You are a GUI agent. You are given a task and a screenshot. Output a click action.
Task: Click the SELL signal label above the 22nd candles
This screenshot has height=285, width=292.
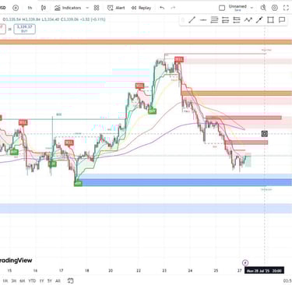pyautogui.click(x=139, y=86)
